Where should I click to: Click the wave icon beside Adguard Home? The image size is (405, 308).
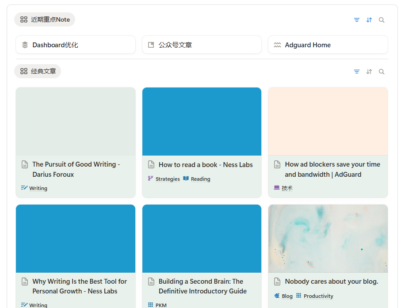click(x=277, y=45)
